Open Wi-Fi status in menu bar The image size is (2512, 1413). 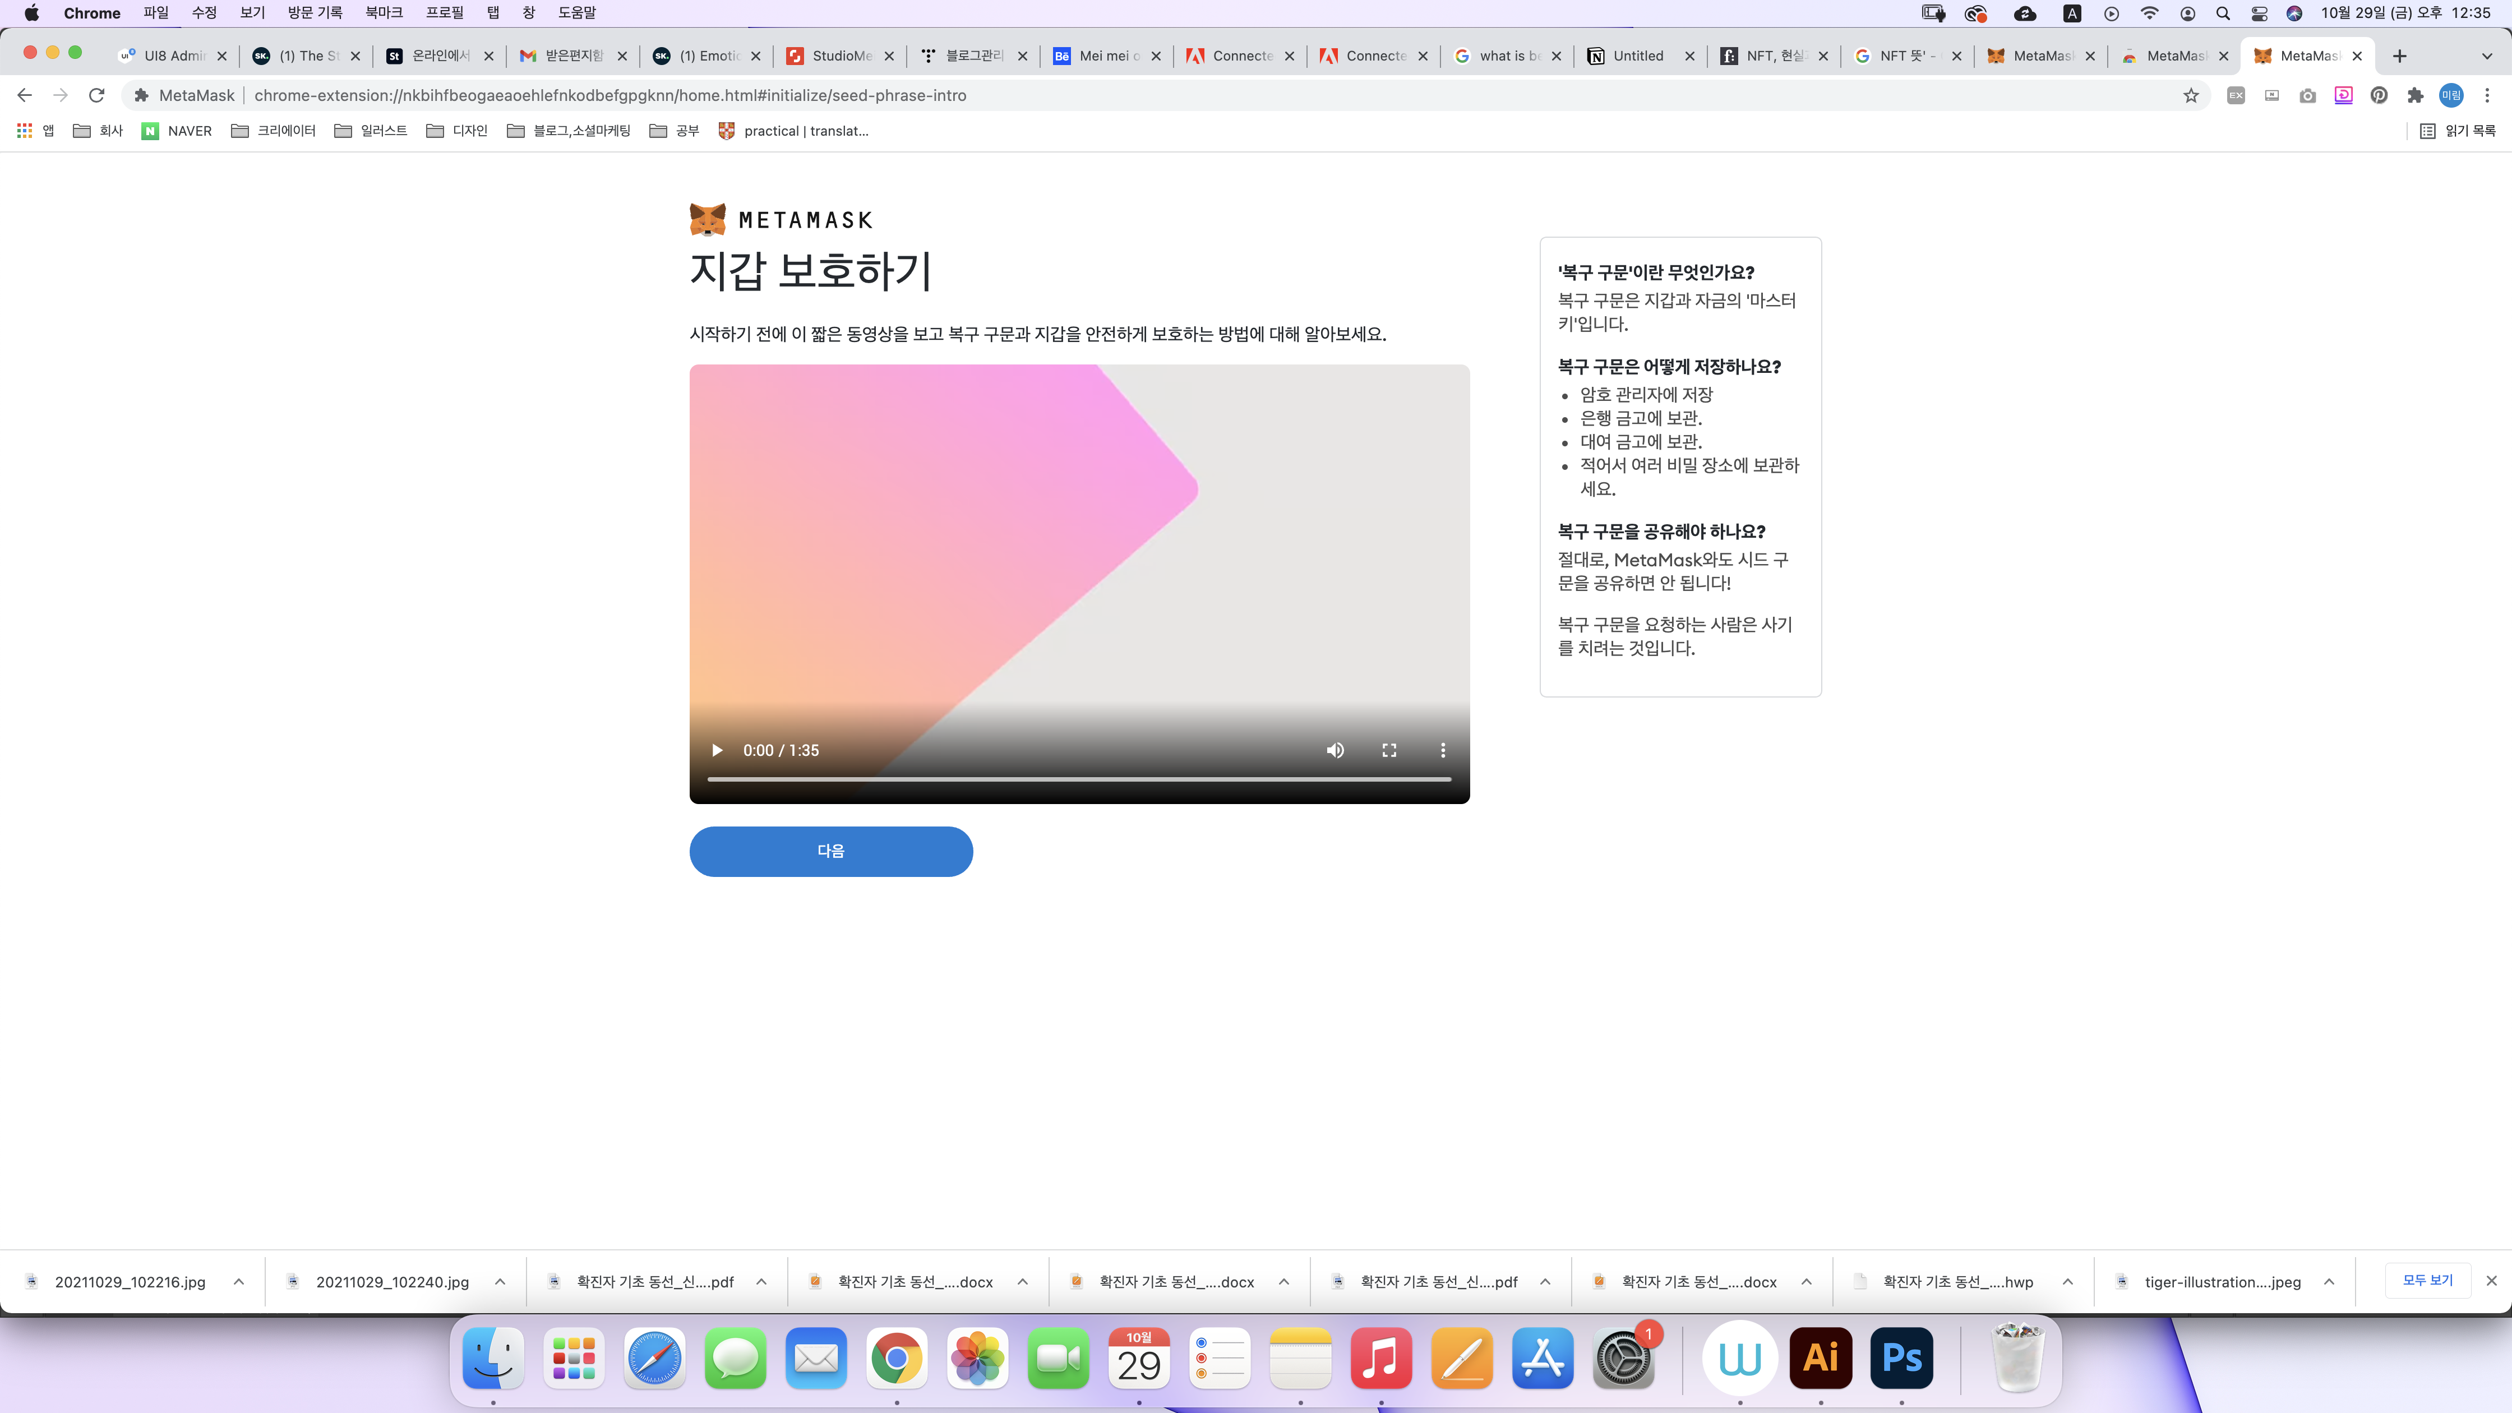[x=2149, y=13]
